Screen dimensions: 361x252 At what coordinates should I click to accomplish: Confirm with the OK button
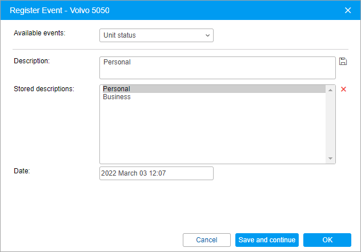pos(327,240)
